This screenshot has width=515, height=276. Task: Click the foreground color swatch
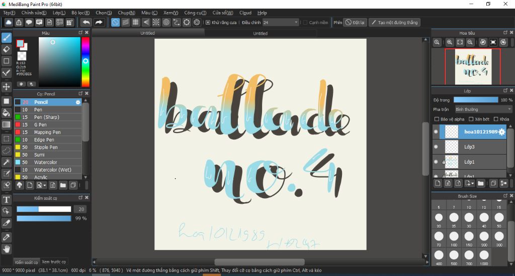tap(20, 43)
